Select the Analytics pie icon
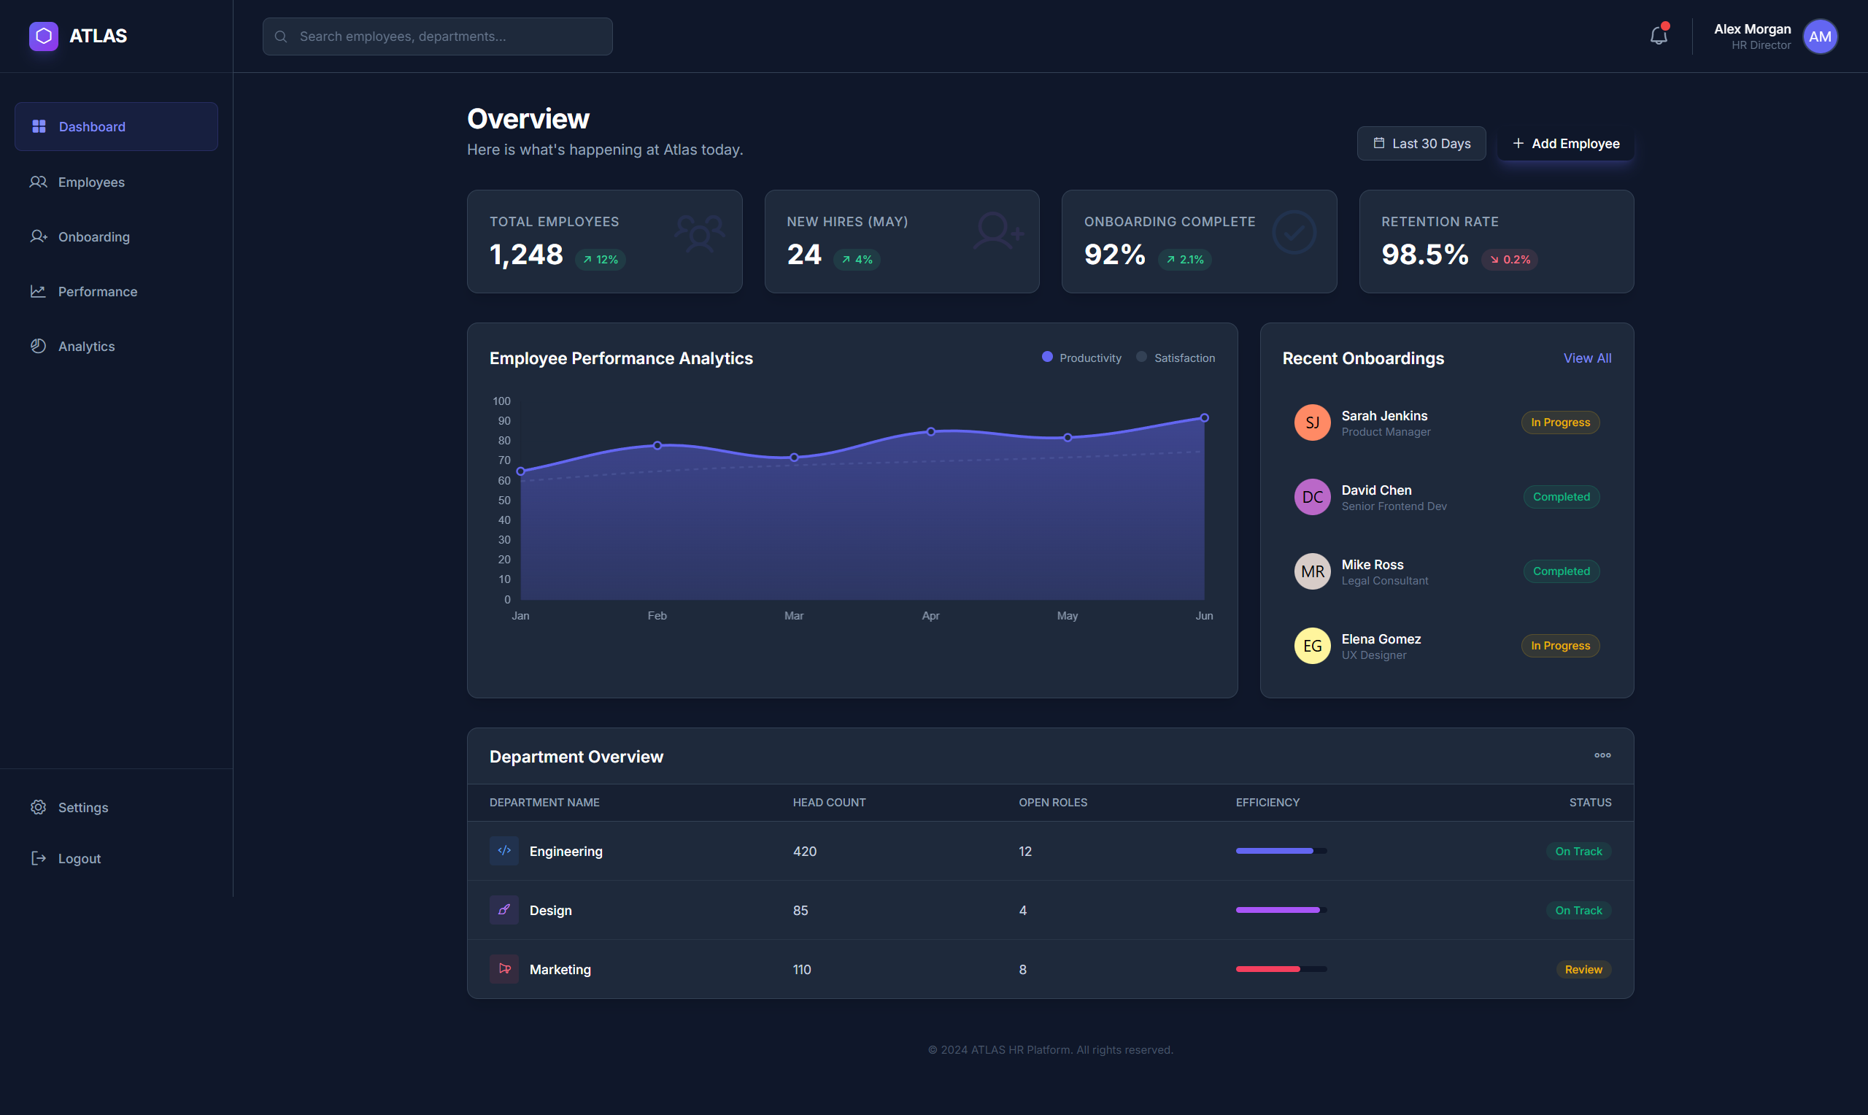1868x1115 pixels. point(38,346)
